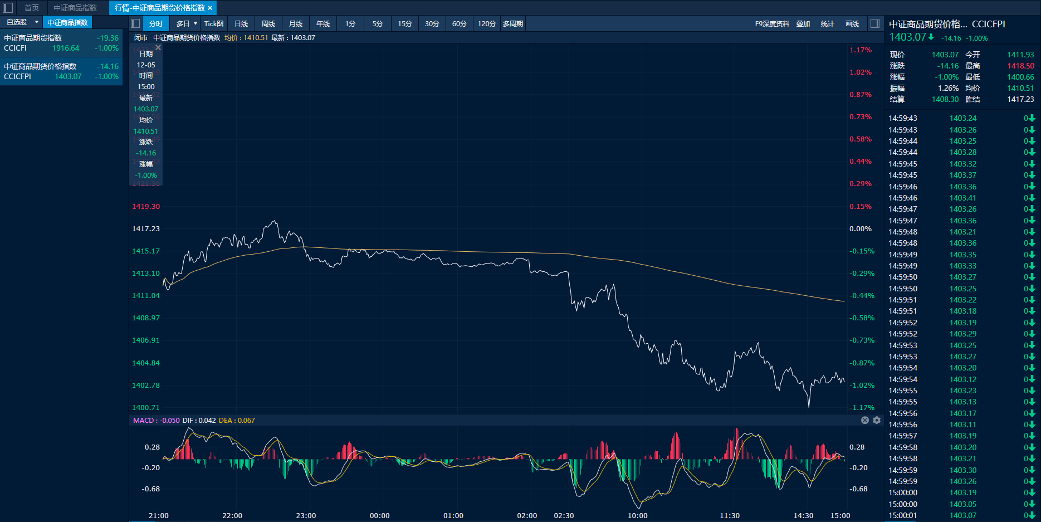Click the 叠加 overlay button
The height and width of the screenshot is (522, 1041).
tap(803, 23)
